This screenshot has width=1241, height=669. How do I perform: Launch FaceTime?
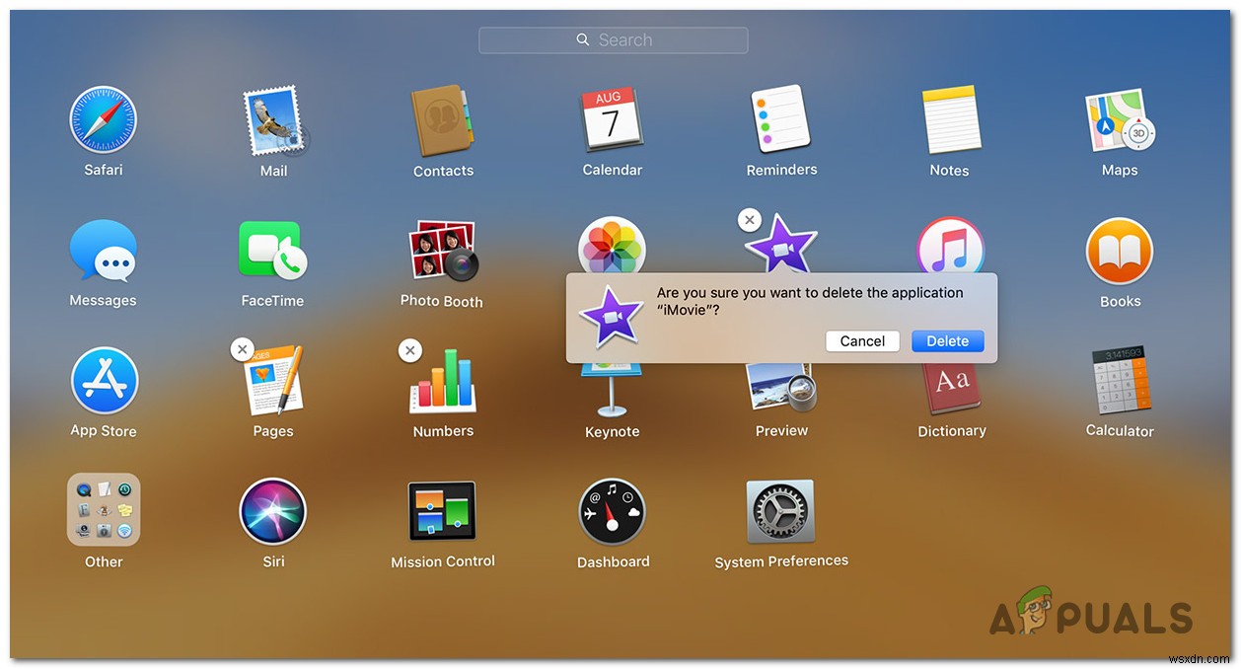[x=273, y=251]
